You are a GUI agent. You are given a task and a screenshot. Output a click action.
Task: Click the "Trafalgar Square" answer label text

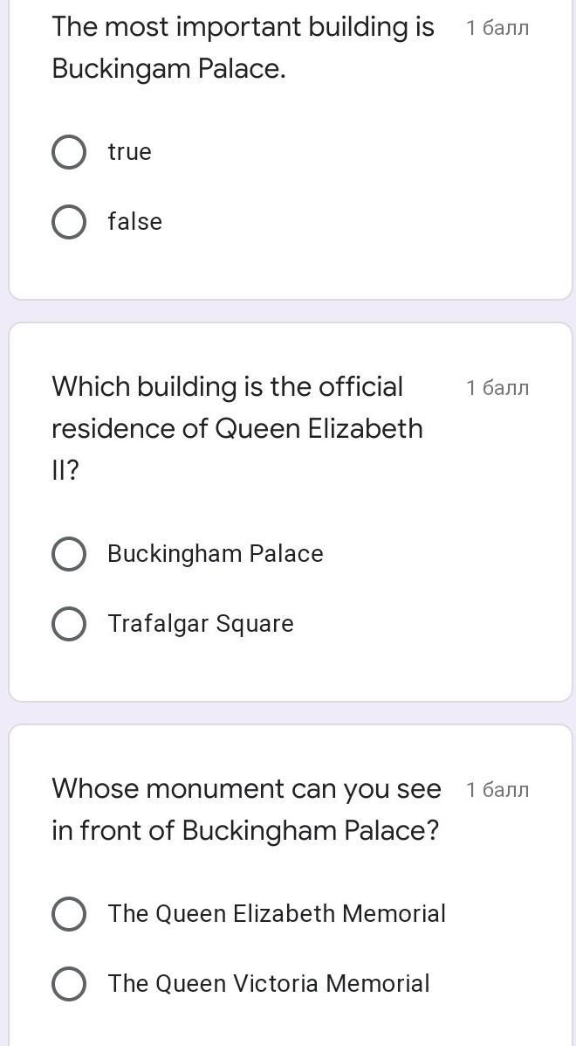[200, 624]
